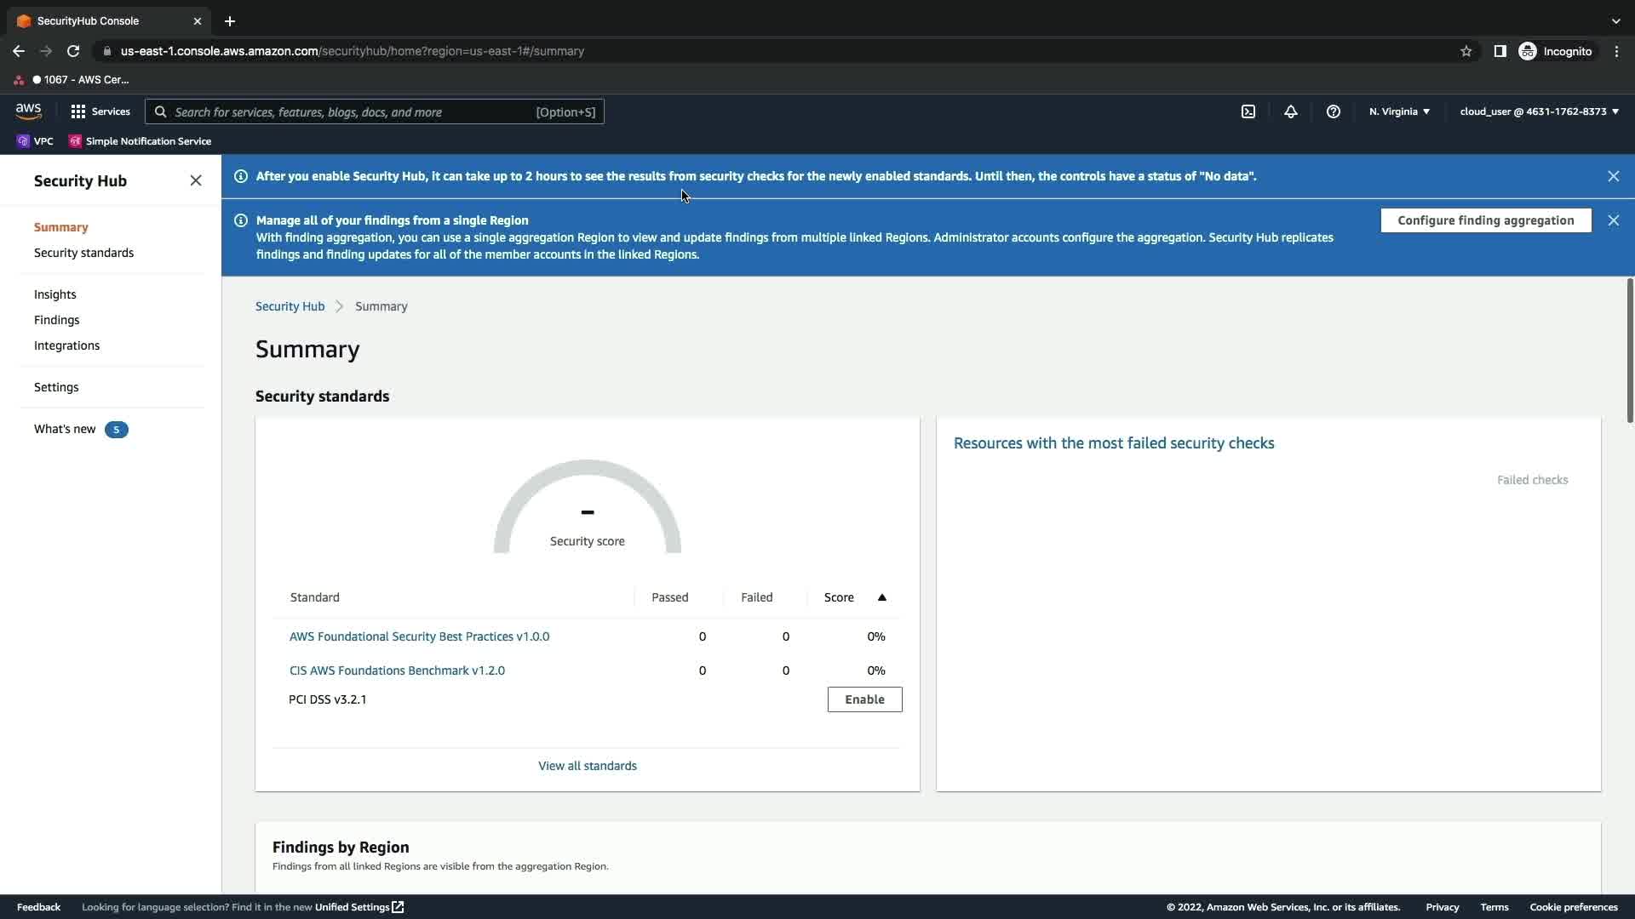Click the AWS logo home icon
Viewport: 1635px width, 919px height.
28,111
